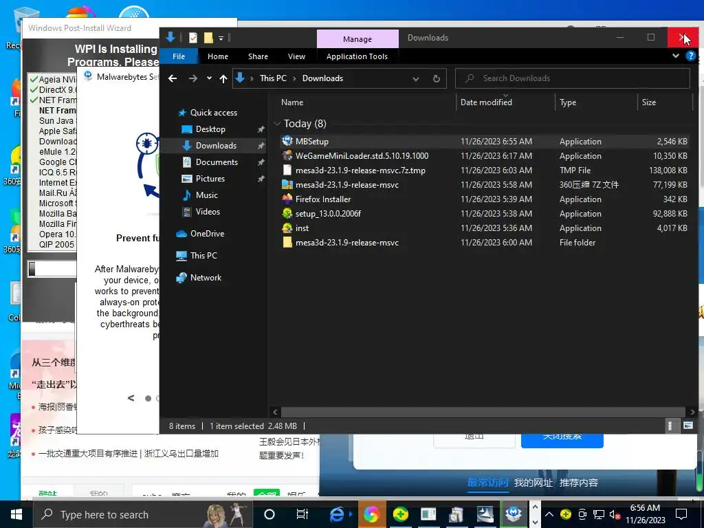Open Task View on the taskbar
This screenshot has width=704, height=528.
point(302,514)
